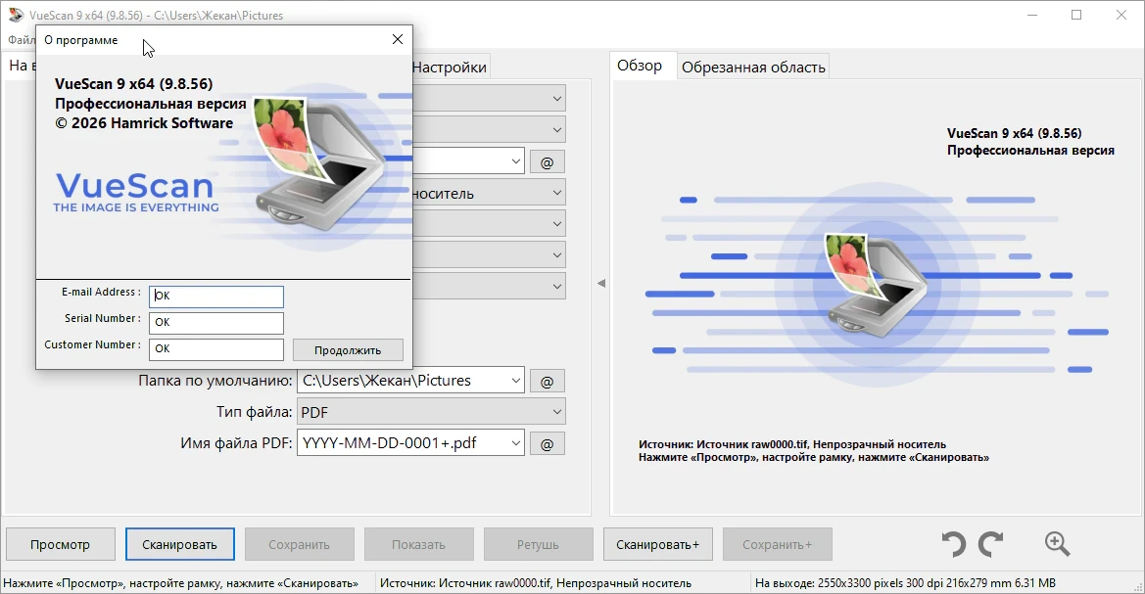1145x594 pixels.
Task: Click the @ button beside Имя файла PDF
Action: pos(547,443)
